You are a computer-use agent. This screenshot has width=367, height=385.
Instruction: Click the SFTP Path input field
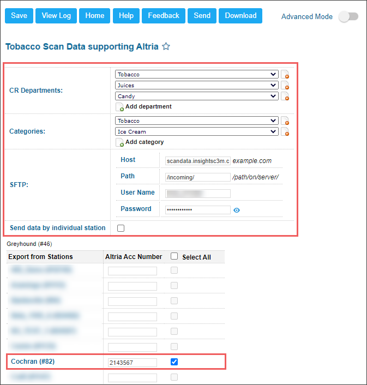[198, 177]
